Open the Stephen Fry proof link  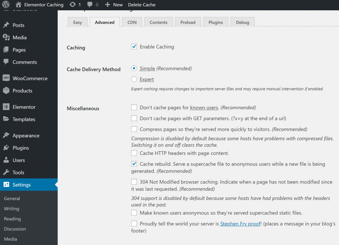tap(240, 224)
